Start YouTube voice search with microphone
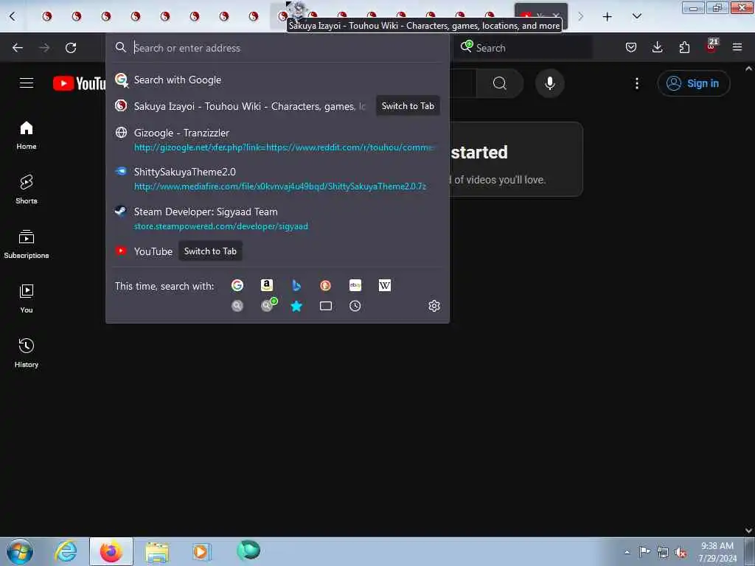Screen dimensions: 755x566 coord(549,83)
